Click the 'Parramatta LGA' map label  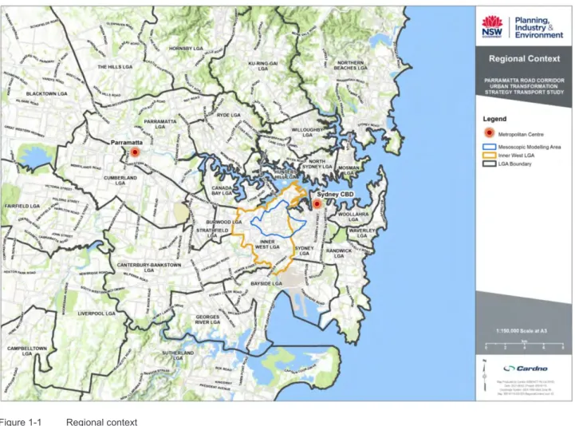tap(160, 124)
